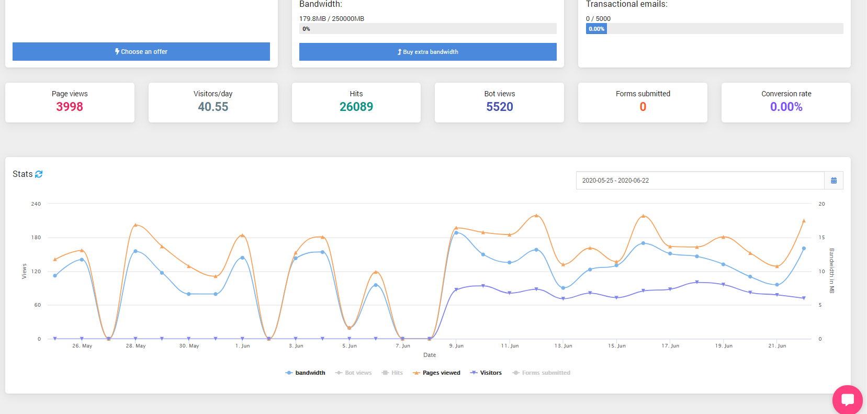Click the 9. Jun axis label
This screenshot has width=867, height=414.
pyautogui.click(x=456, y=346)
